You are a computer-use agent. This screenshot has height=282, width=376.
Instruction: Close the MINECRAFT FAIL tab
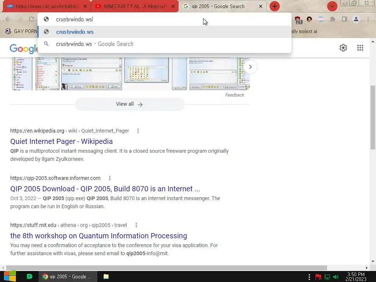pyautogui.click(x=173, y=7)
